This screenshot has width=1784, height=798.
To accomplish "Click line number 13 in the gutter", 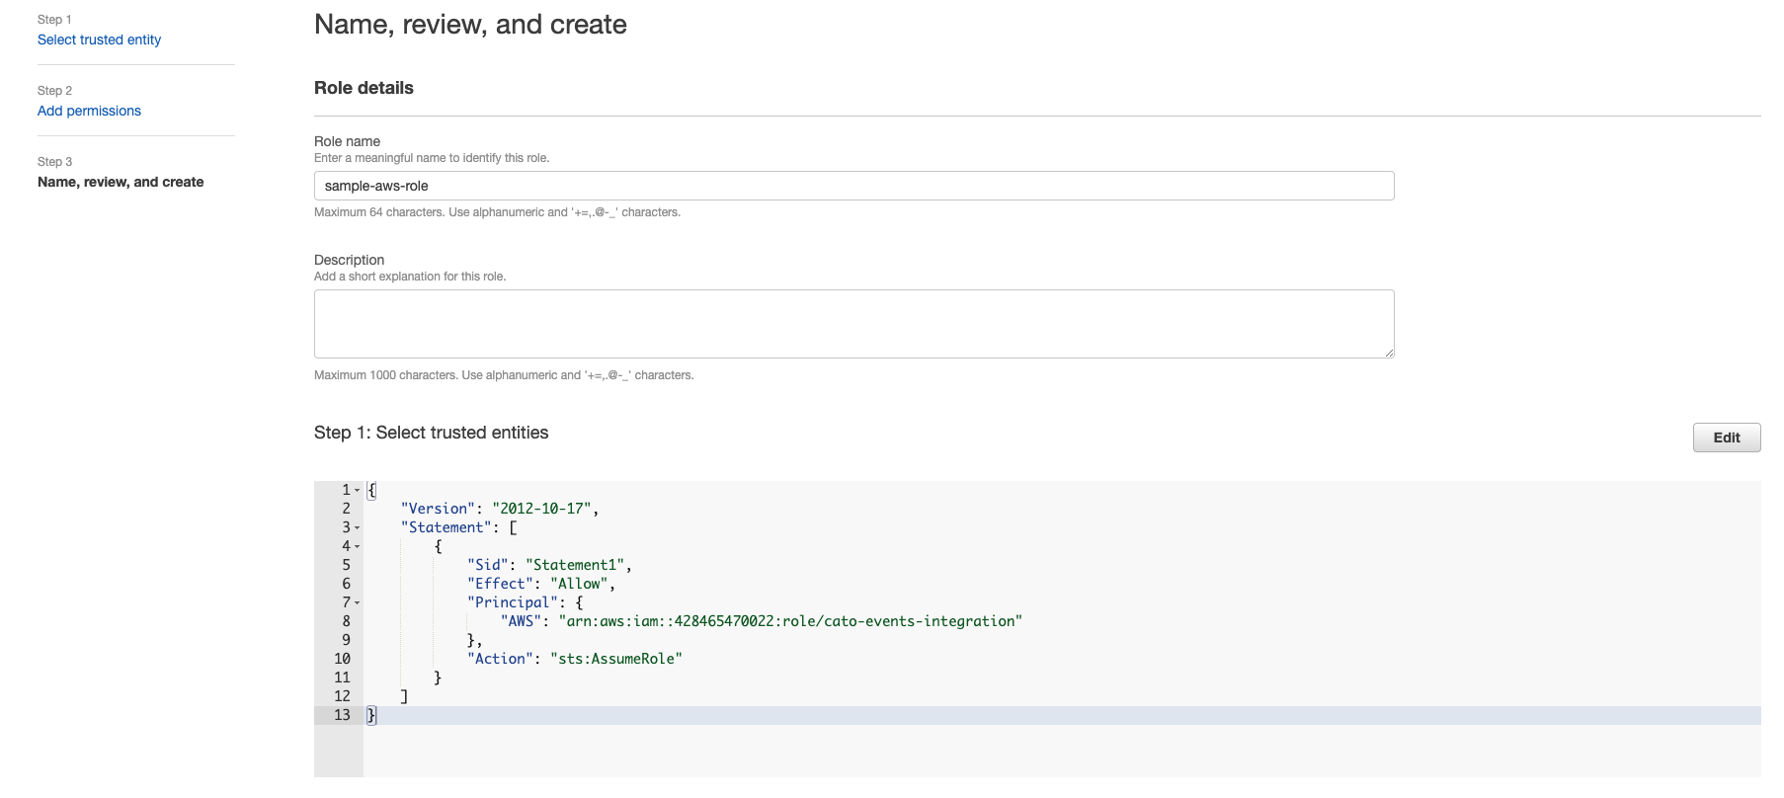I will tap(342, 715).
